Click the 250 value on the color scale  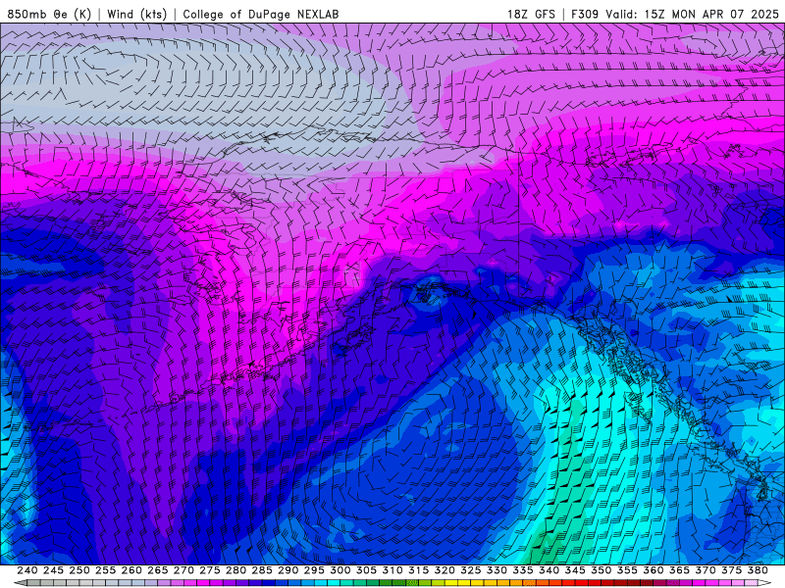79,570
